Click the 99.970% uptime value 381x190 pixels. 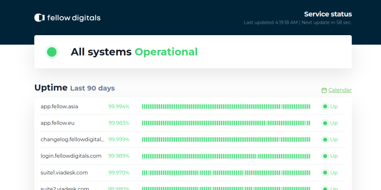click(x=119, y=172)
